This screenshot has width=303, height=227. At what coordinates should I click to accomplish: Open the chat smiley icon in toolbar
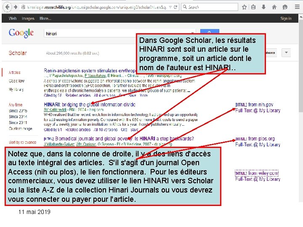click(285, 7)
